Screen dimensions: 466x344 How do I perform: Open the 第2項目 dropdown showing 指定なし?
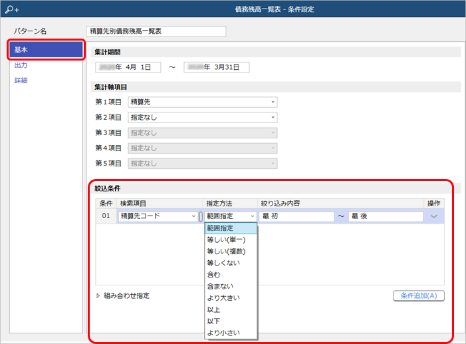point(203,118)
